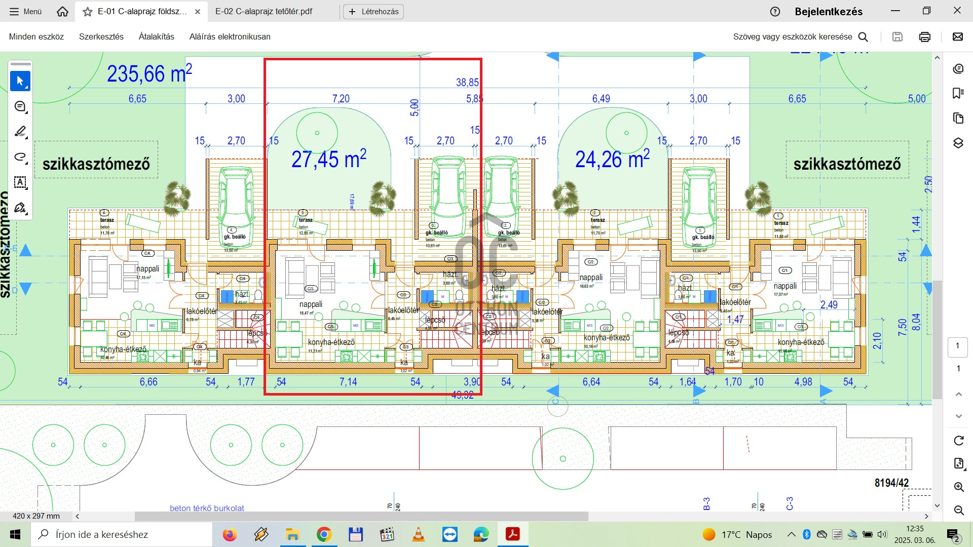Screen dimensions: 973x547
Task: Select the text box tool
Action: pos(20,182)
